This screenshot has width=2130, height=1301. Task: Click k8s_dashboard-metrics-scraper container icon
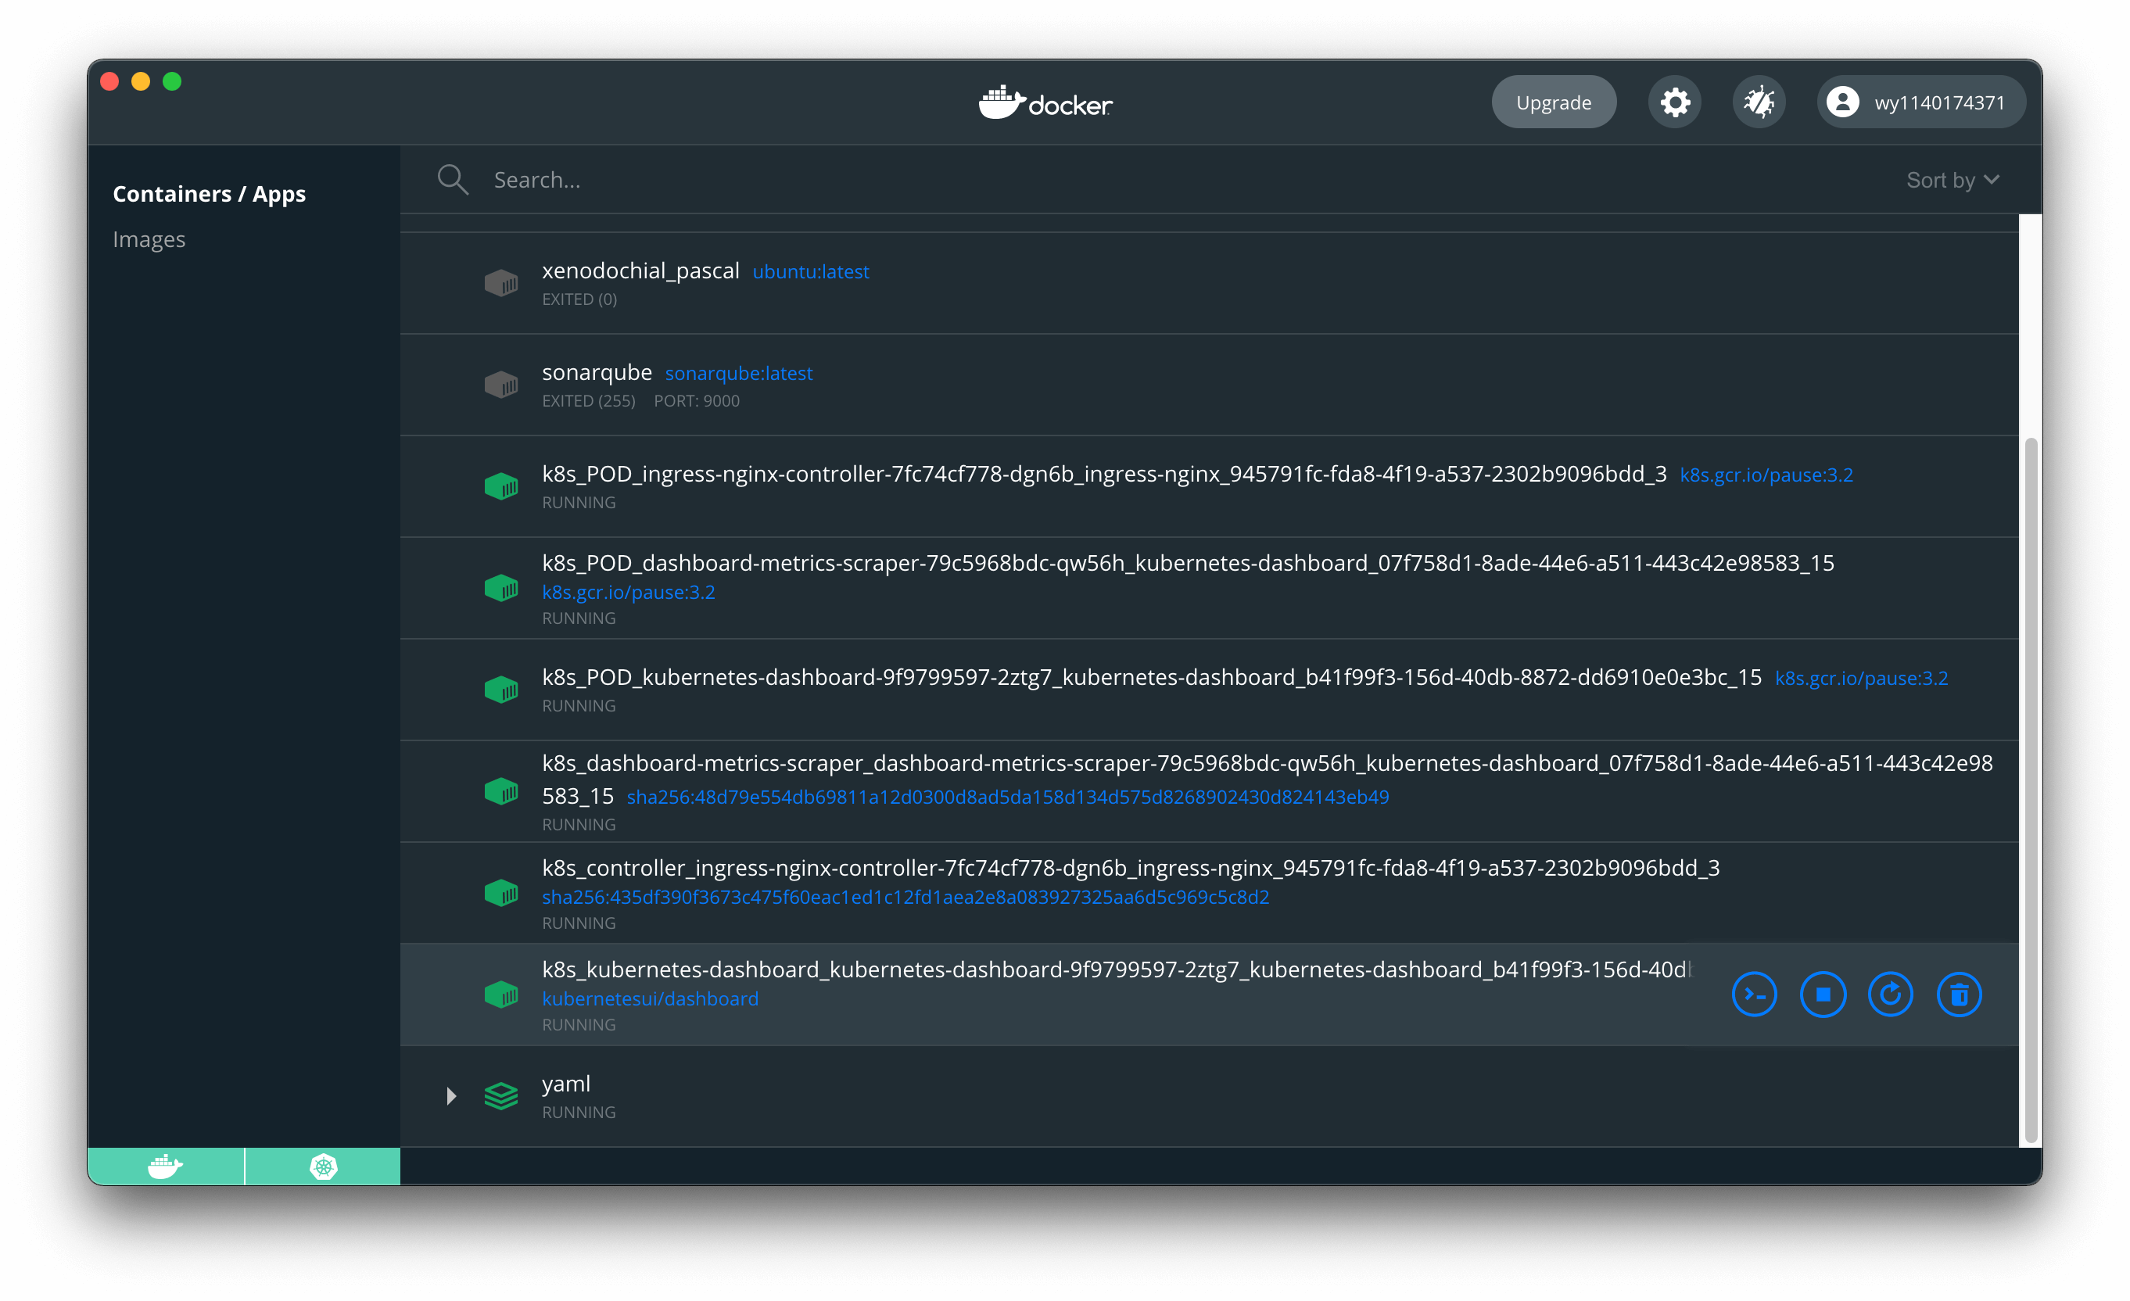[x=500, y=791]
